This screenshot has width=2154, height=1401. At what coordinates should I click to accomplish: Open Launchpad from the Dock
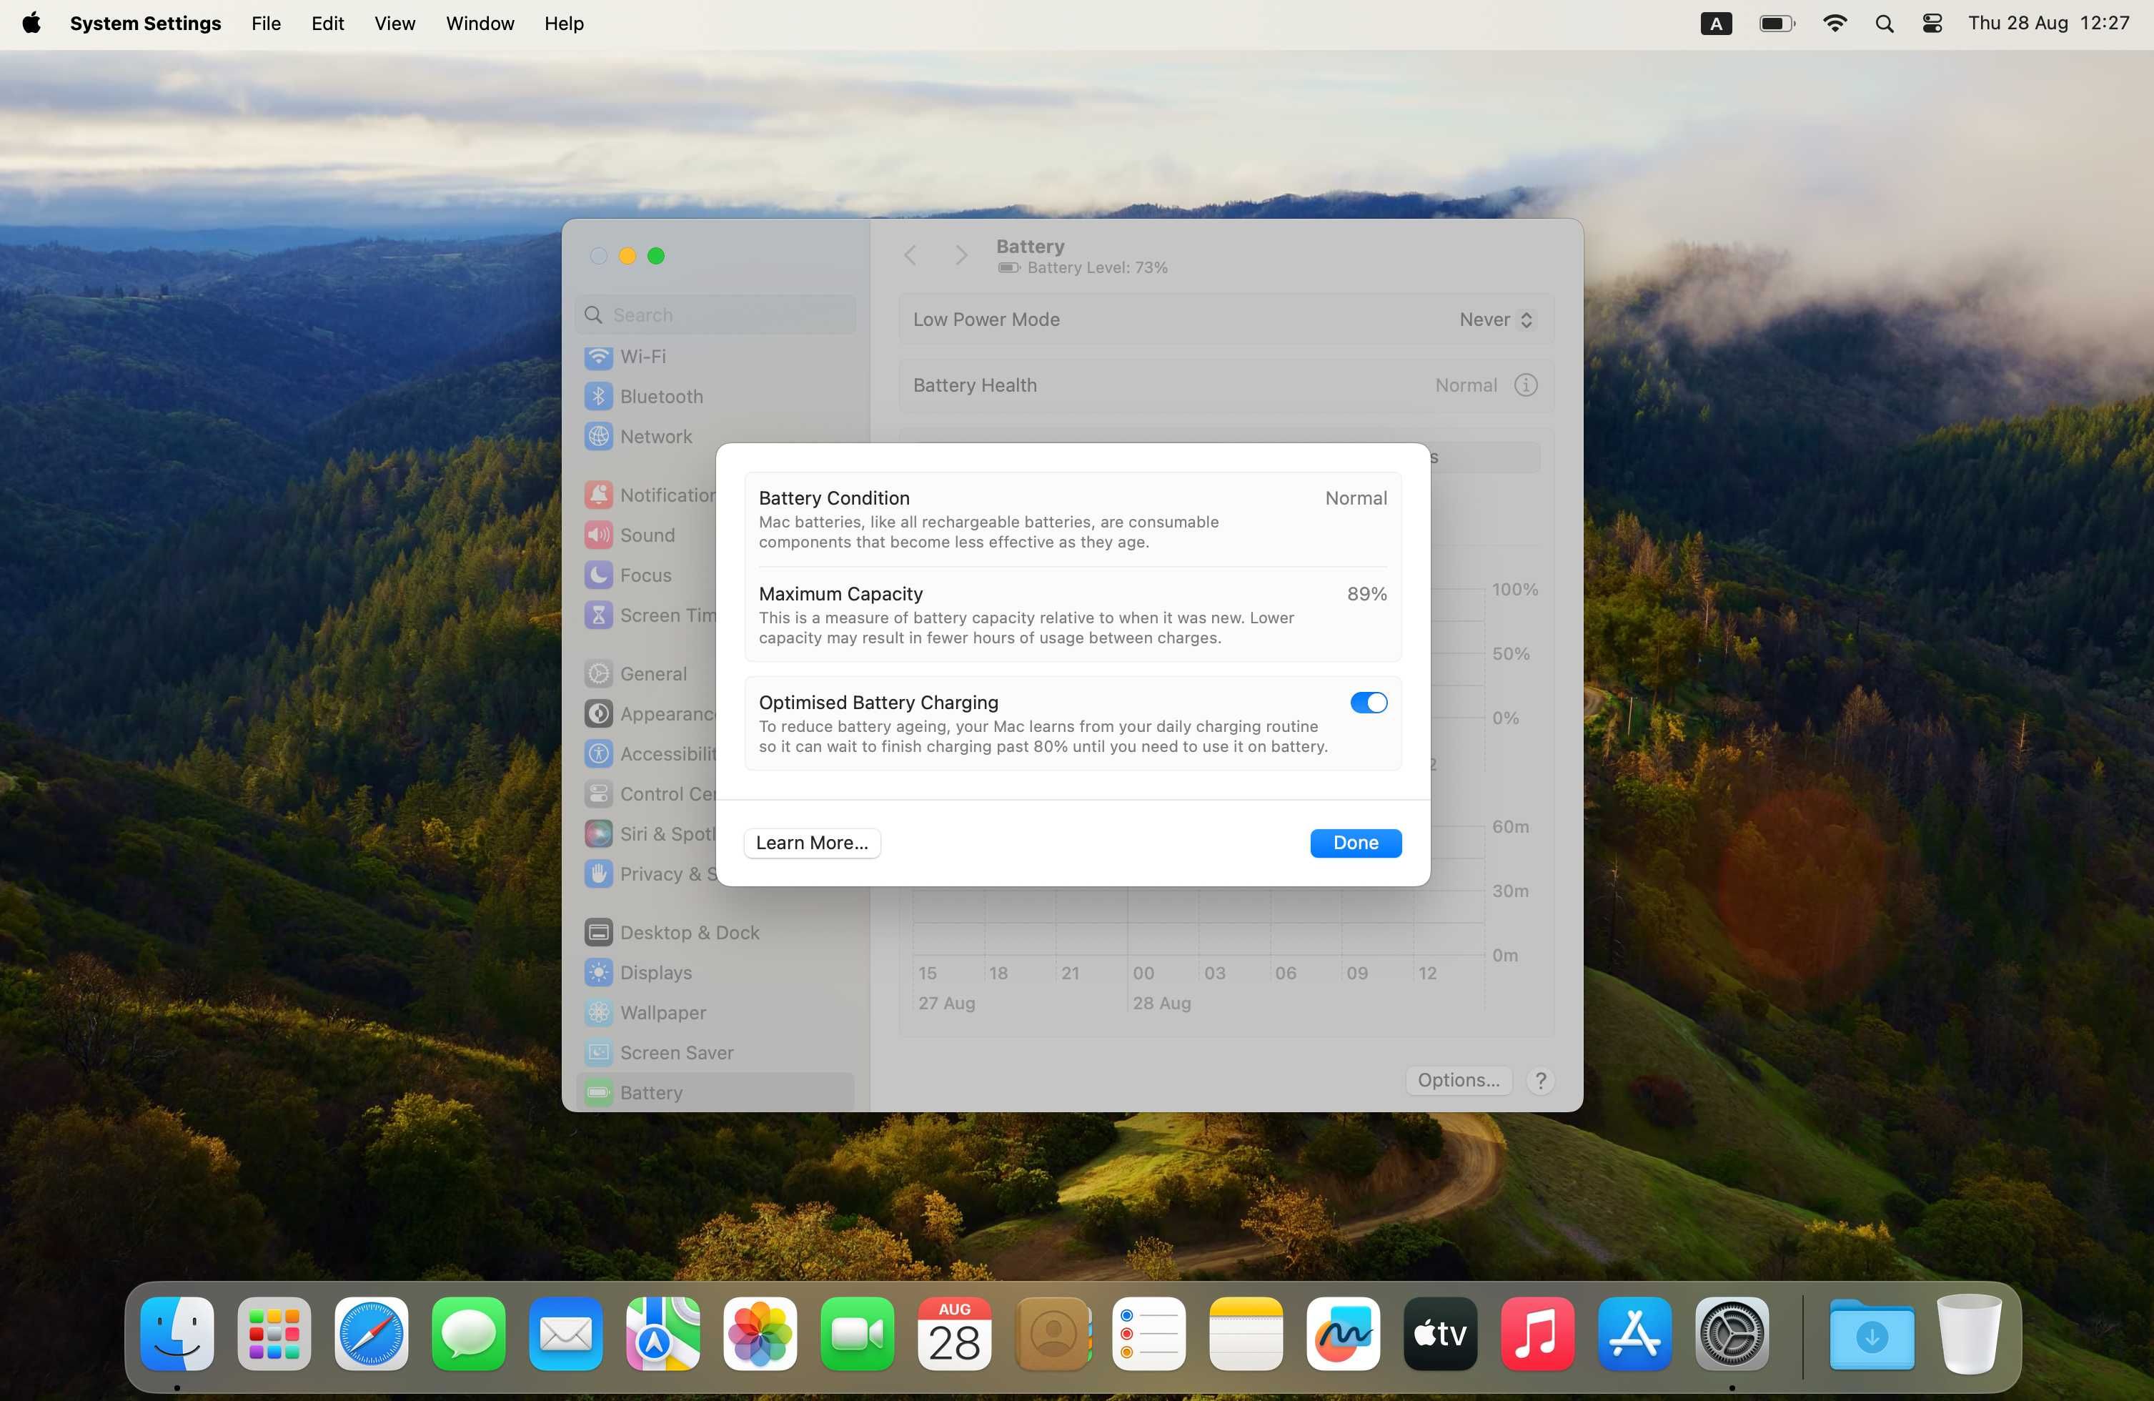point(274,1333)
